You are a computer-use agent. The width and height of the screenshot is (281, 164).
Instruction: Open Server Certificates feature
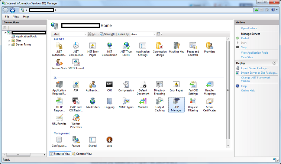[210, 105]
